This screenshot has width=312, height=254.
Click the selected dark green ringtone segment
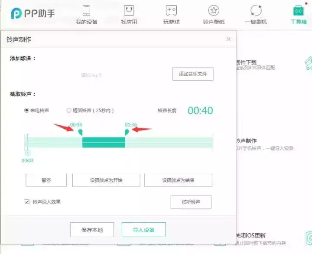[104, 142]
